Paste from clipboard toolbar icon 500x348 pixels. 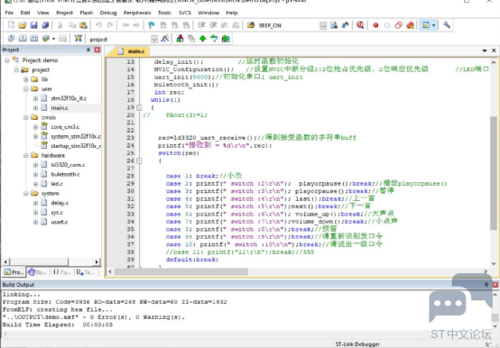[83, 25]
